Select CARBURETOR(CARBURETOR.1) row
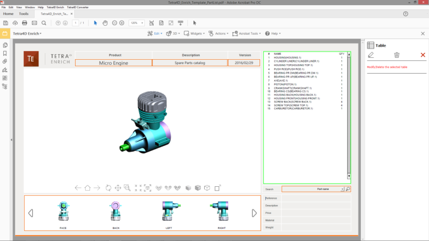This screenshot has width=429, height=241. (x=305, y=108)
